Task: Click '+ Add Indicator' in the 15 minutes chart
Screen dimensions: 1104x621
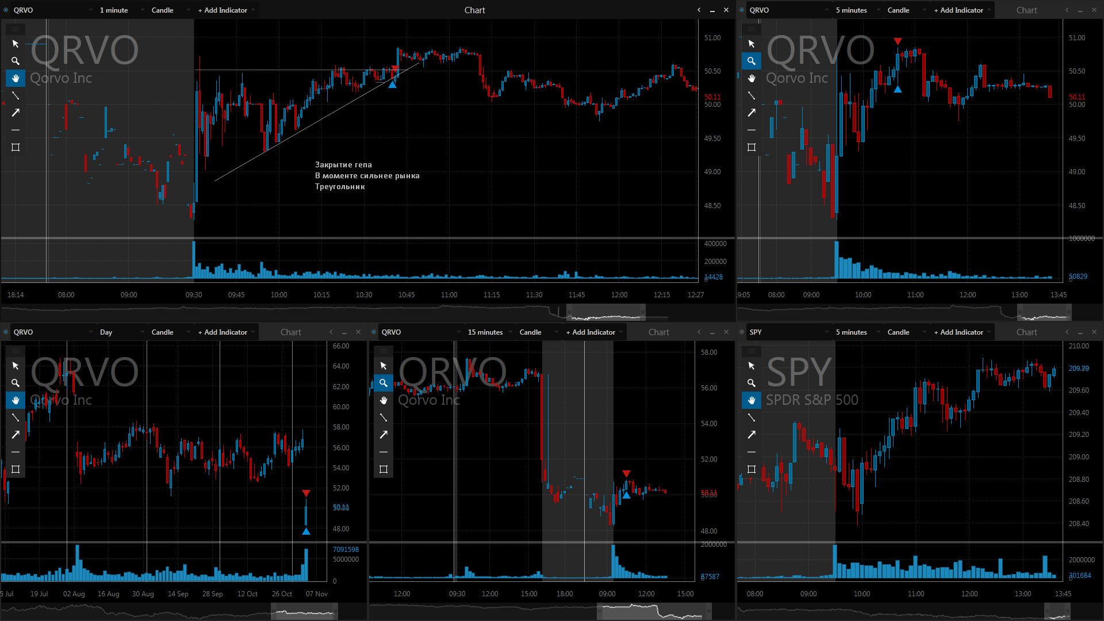Action: (594, 332)
